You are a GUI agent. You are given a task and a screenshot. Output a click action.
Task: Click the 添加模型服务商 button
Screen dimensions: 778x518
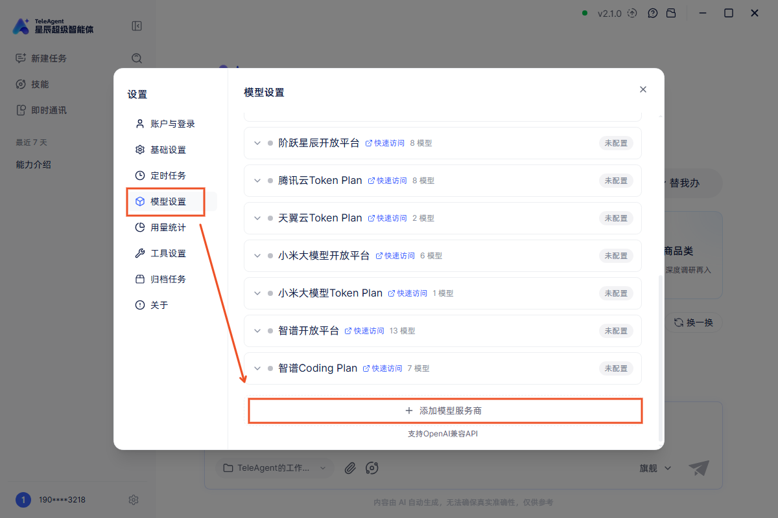tap(445, 411)
